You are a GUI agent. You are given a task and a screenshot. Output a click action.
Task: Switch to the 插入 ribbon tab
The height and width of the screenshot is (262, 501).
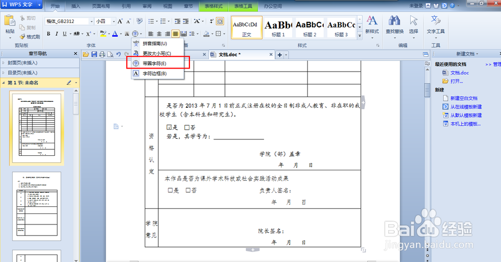[x=76, y=6]
